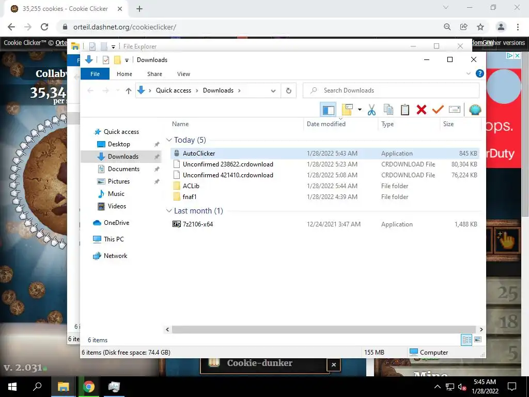Select Unconfirmed 238622.crdownload file
This screenshot has height=397, width=529.
324,164
